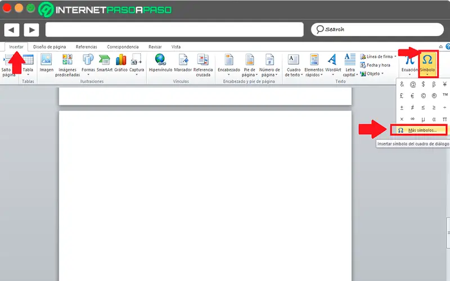Insert a SmartArt graphic
This screenshot has height=281, width=450.
coord(105,64)
